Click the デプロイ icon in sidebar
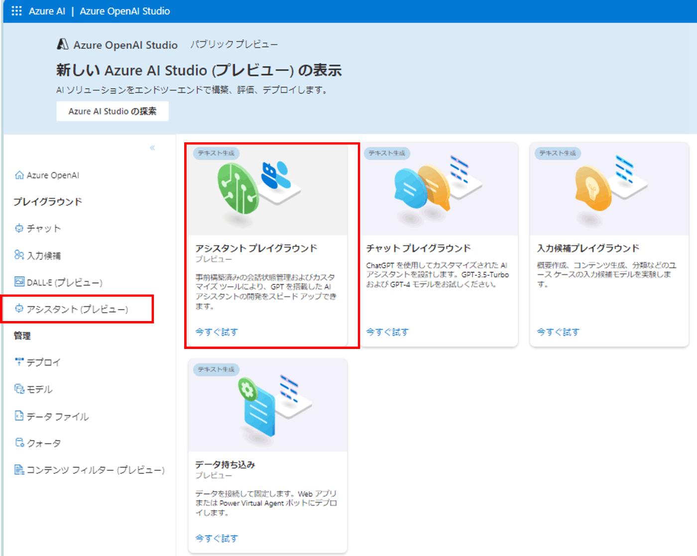 pyautogui.click(x=19, y=362)
